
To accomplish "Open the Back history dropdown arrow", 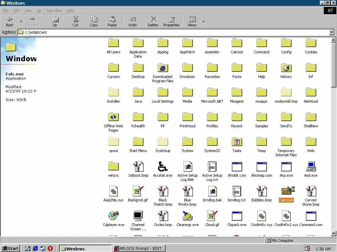I will coord(21,21).
